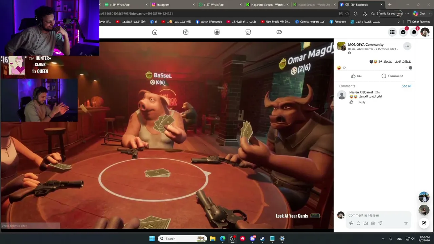Click the Comment button on post
434x244 pixels.
pos(392,76)
